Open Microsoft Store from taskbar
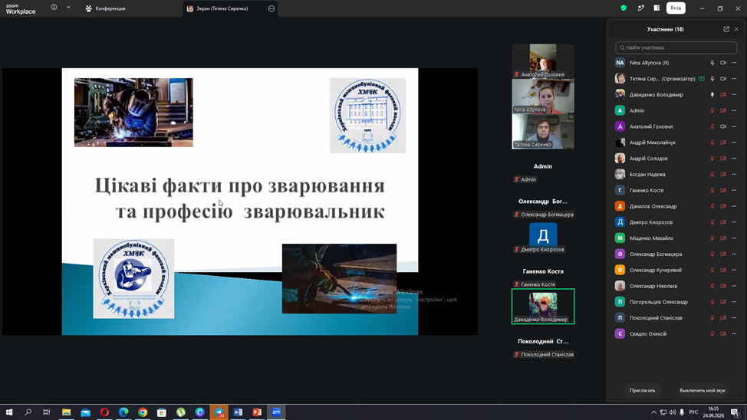Screen dimensions: 747x420 click(x=162, y=412)
